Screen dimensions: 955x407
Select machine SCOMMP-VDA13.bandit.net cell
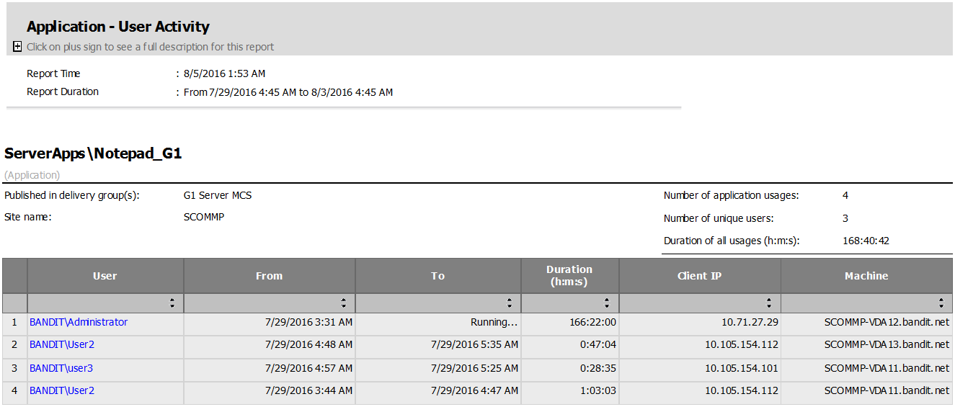(x=887, y=345)
